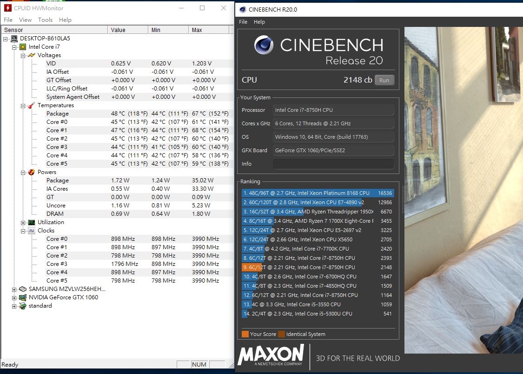
Task: Open HWMonitor Help menu
Action: pyautogui.click(x=65, y=19)
